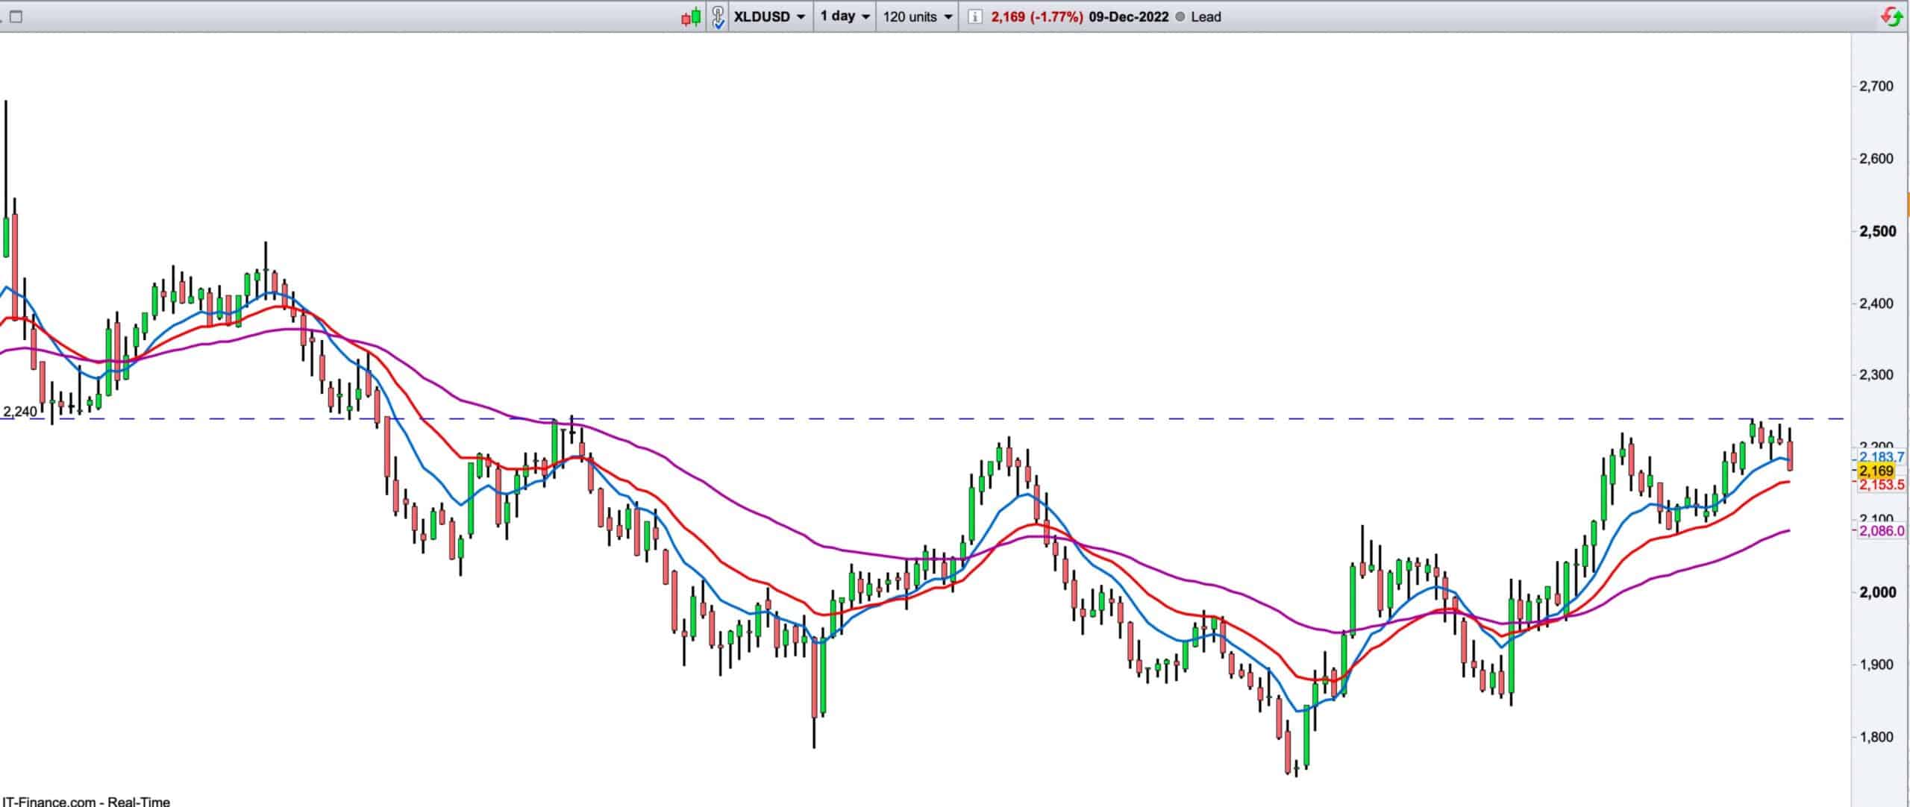
Task: Click the 2,500 price axis label
Action: point(1876,231)
